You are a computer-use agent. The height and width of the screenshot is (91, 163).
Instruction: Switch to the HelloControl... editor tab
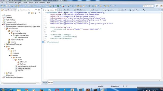[x=80, y=10]
